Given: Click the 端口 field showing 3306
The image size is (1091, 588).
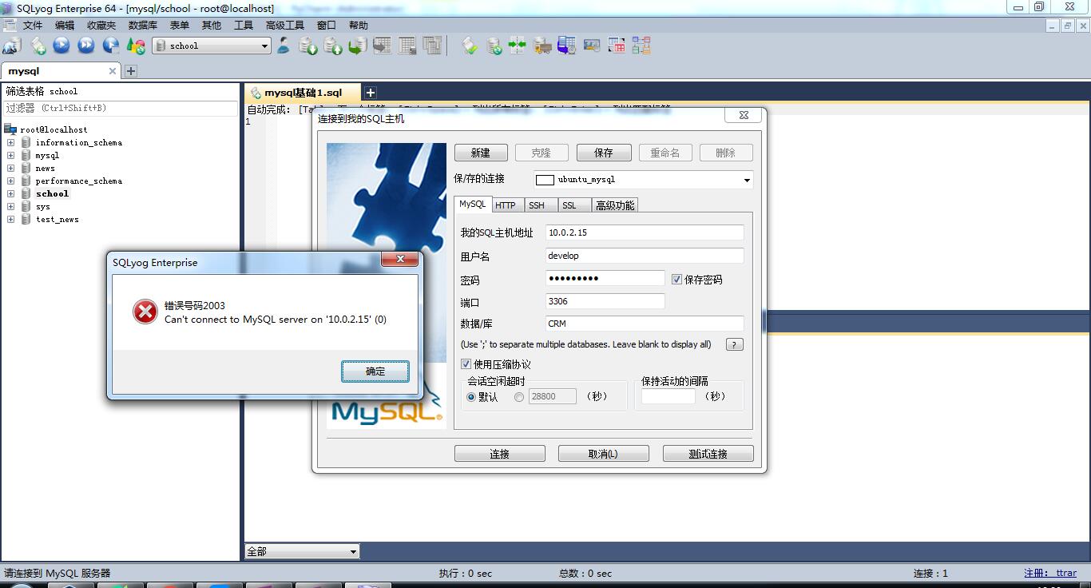Looking at the screenshot, I should 605,301.
